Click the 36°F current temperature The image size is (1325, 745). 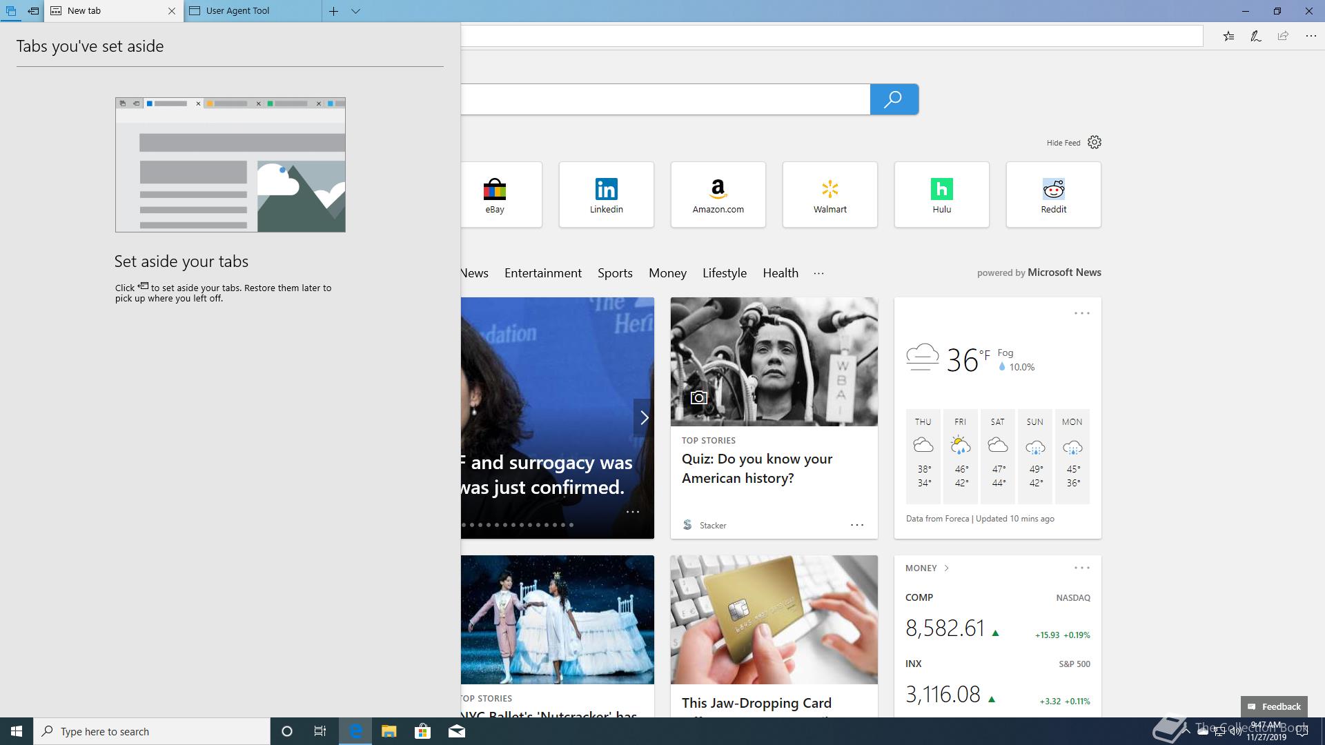point(968,359)
